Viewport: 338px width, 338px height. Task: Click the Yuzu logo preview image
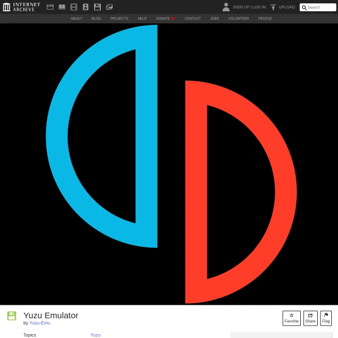[169, 164]
